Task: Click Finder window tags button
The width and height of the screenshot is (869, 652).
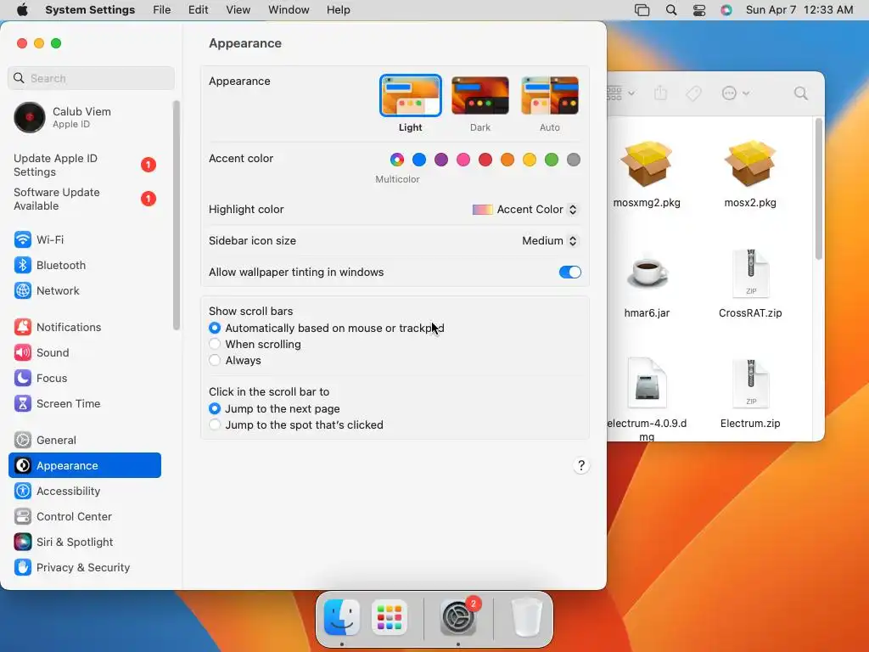Action: tap(694, 93)
